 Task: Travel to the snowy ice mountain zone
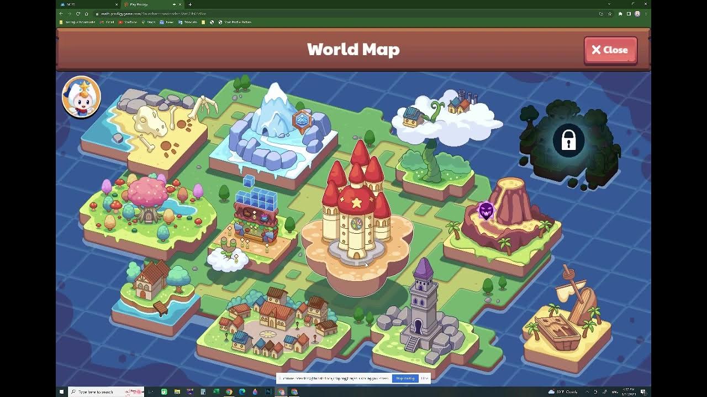click(x=273, y=135)
